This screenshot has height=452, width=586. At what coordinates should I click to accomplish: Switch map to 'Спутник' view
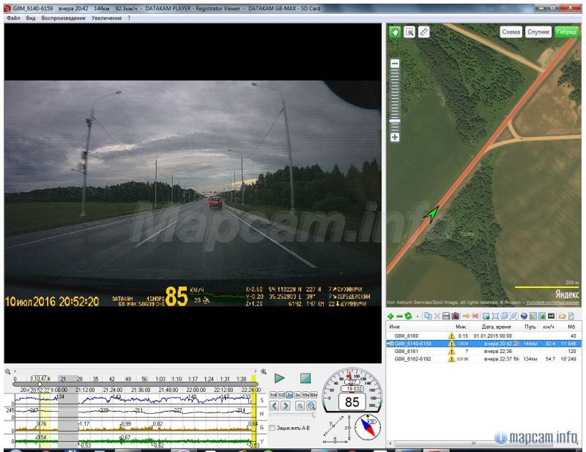click(538, 32)
